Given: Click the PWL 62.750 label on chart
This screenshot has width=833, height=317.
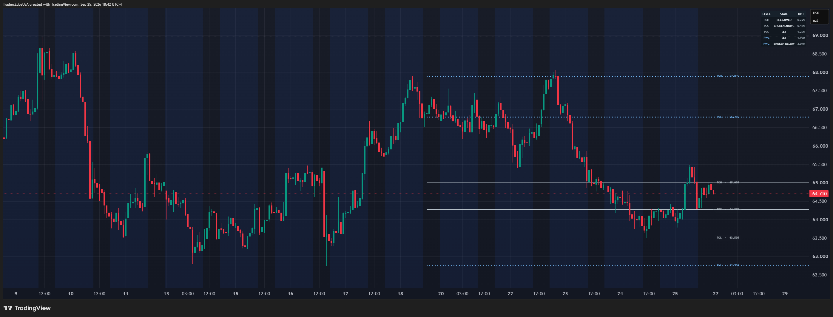Looking at the screenshot, I should tap(728, 266).
